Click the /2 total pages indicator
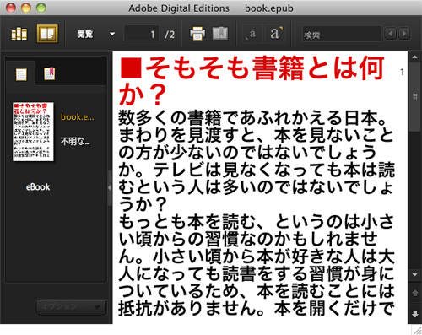Viewport: 422px width, 335px height. click(170, 35)
